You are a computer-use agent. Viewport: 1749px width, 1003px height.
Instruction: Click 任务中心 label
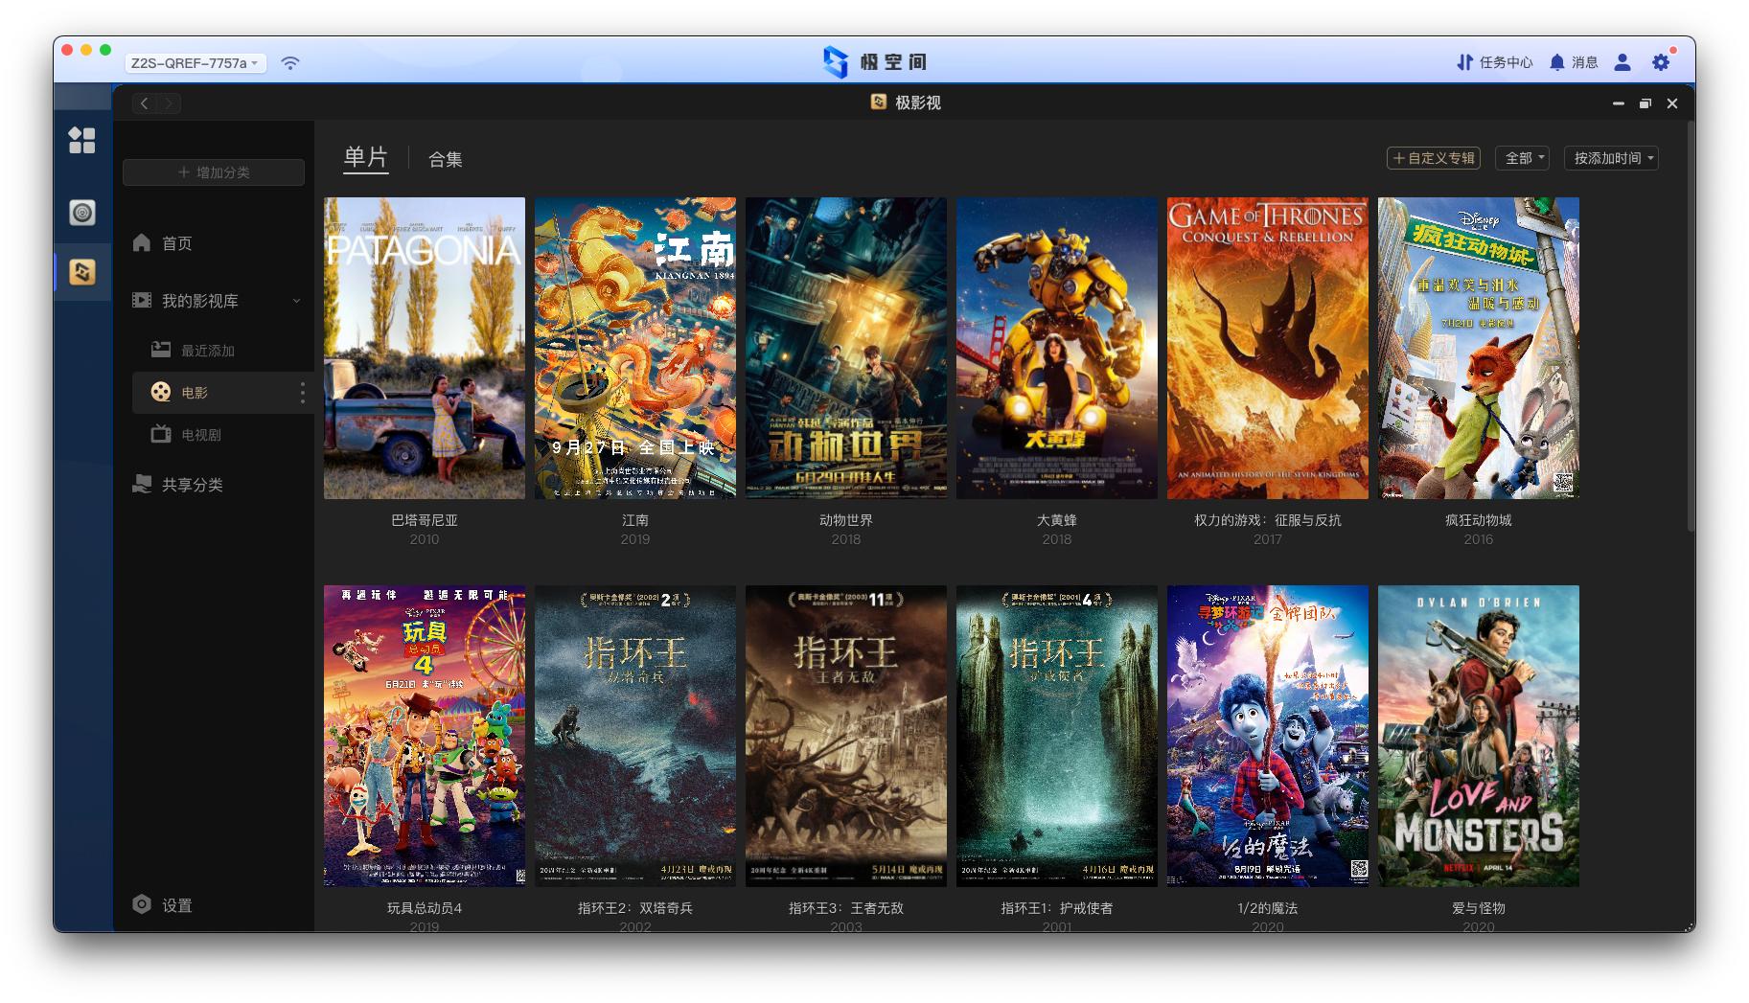1507,62
